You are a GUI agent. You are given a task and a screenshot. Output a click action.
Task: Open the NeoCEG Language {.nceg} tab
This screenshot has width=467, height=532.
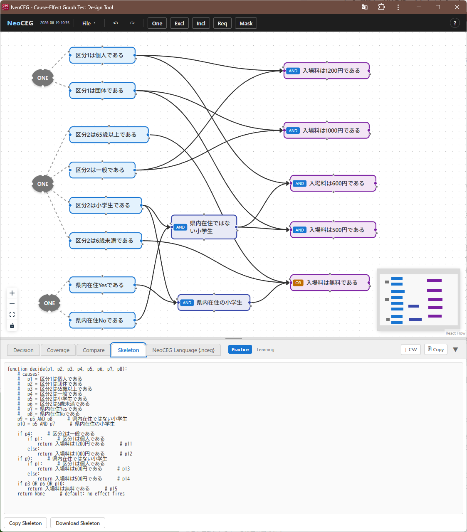tap(183, 350)
